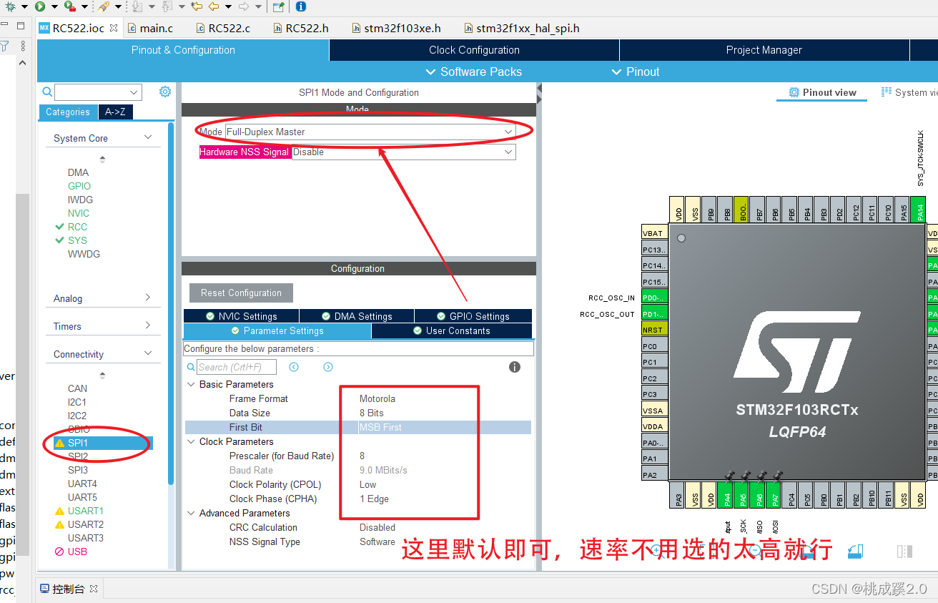The image size is (938, 603).
Task: Click the Debug bug icon
Action: click(11, 6)
